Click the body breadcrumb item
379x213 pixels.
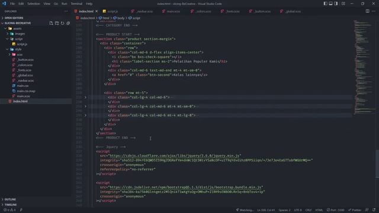pos(121,18)
